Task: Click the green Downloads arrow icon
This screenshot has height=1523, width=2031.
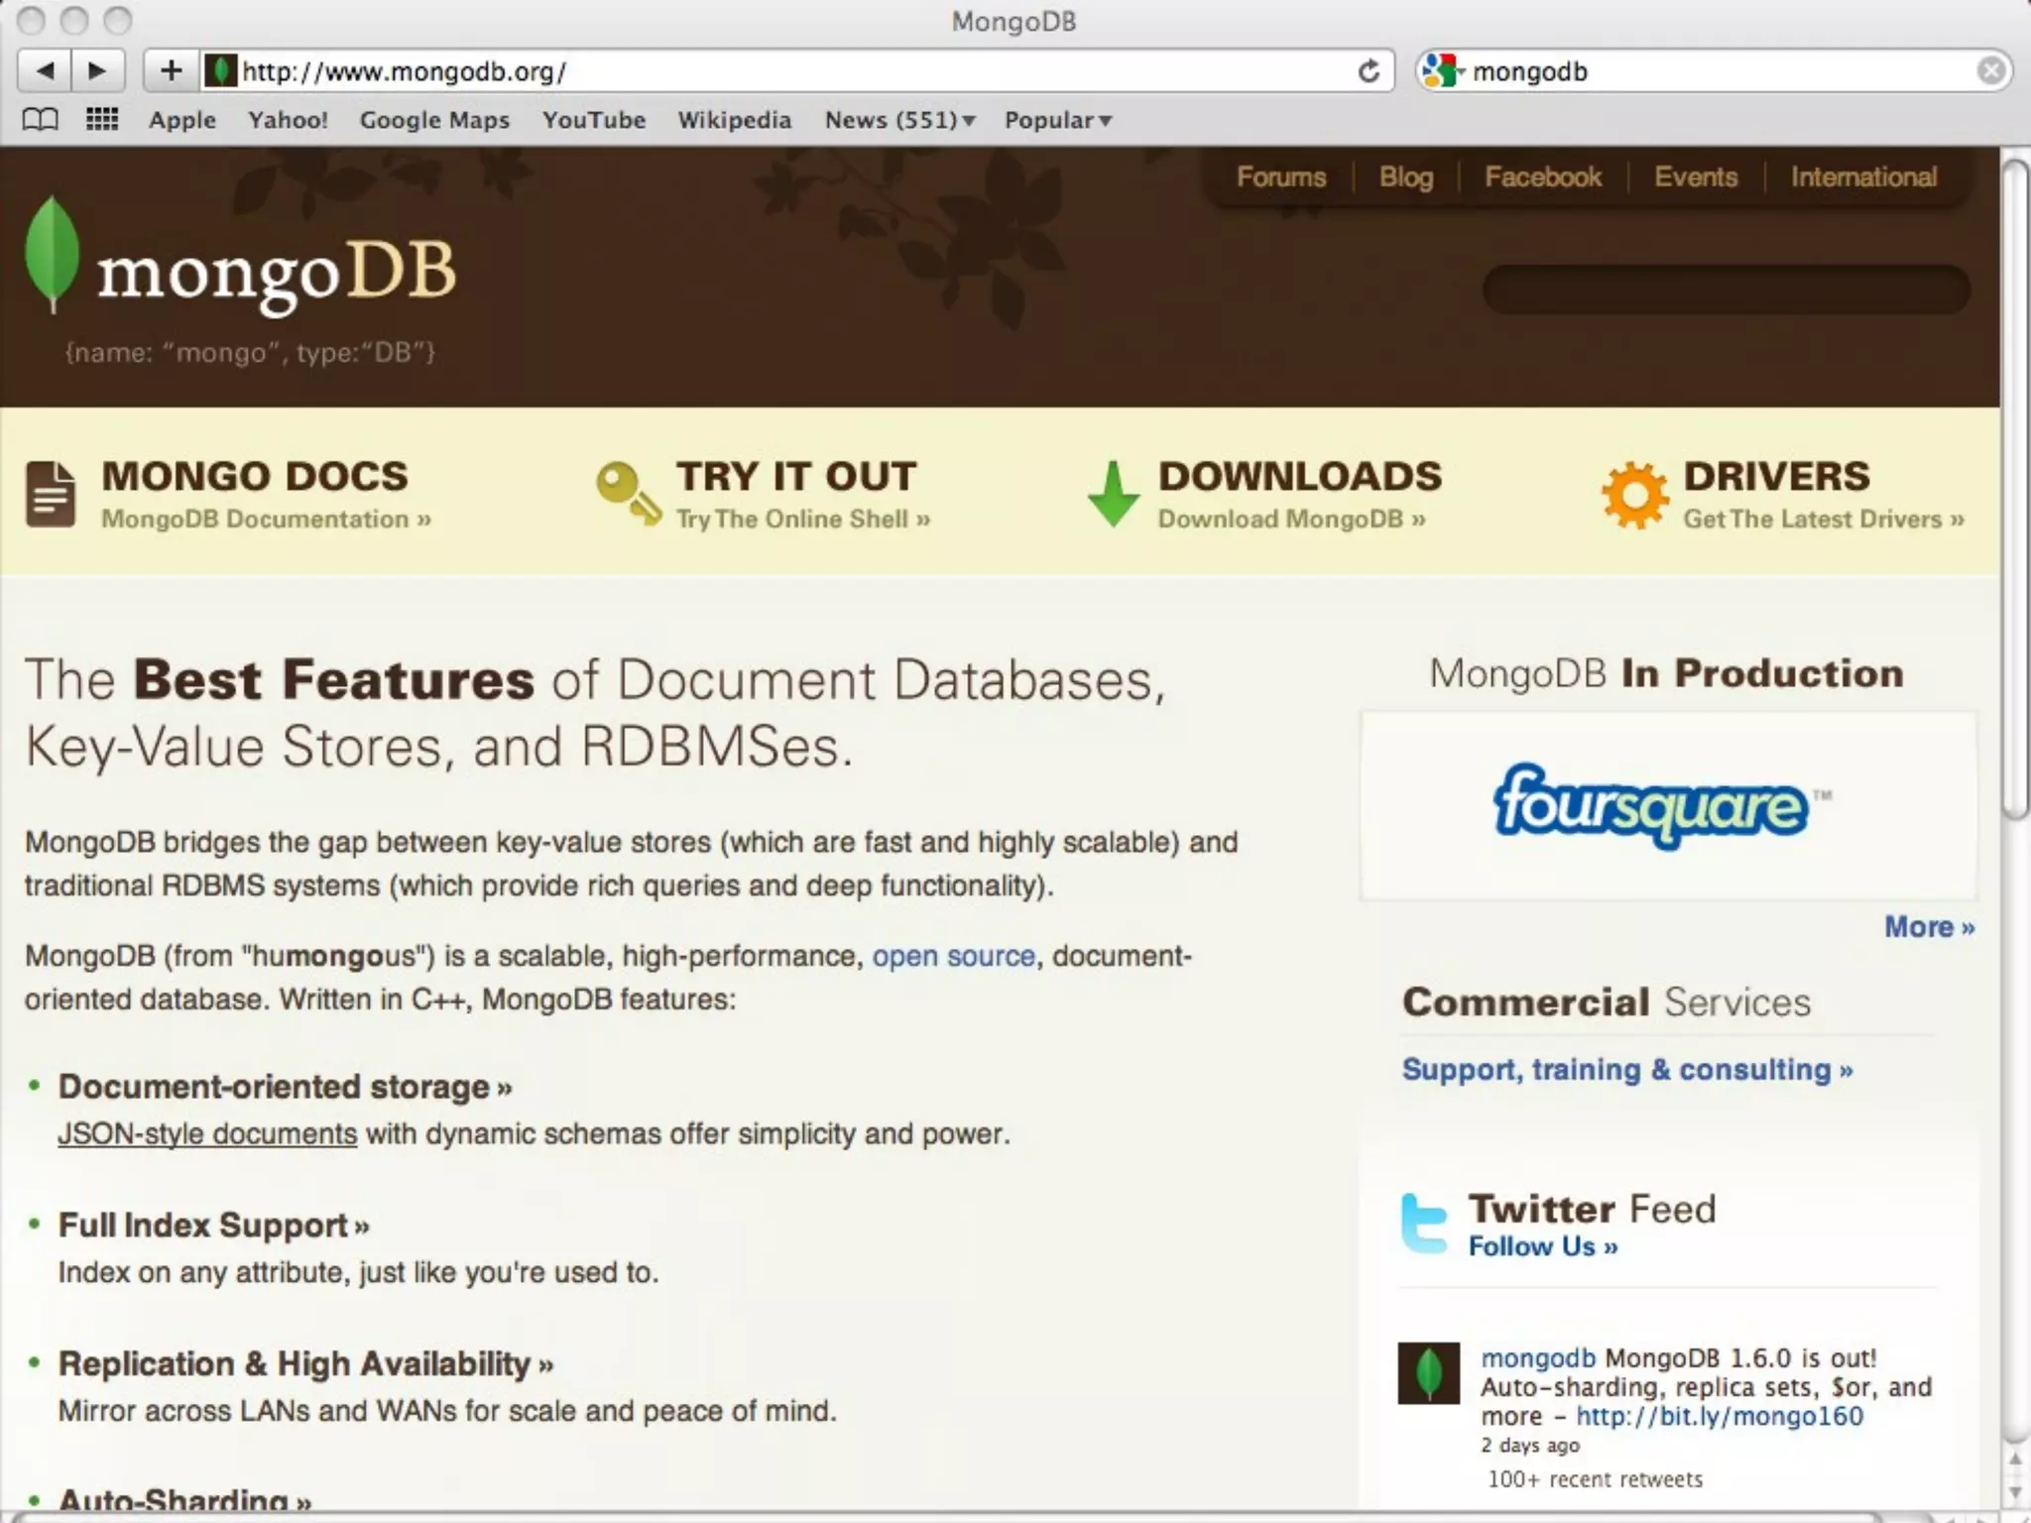Action: coord(1113,494)
